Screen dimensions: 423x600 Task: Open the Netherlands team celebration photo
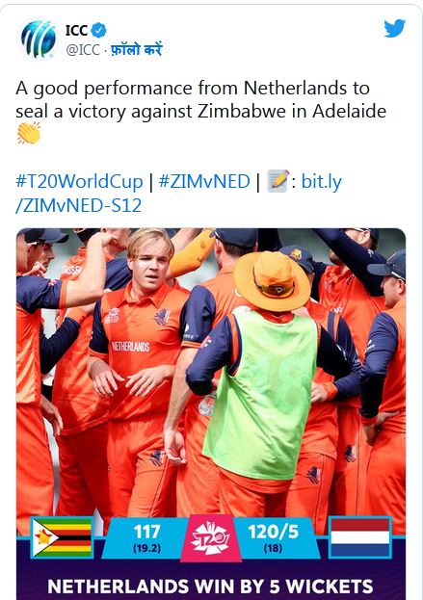[211, 371]
